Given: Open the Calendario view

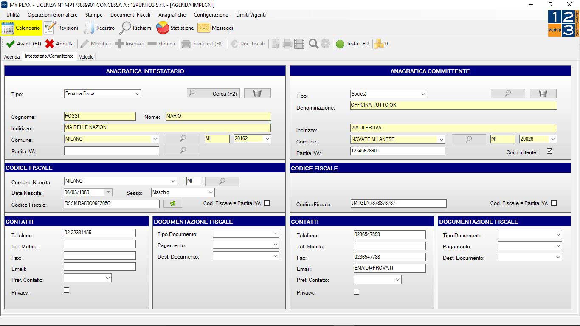Looking at the screenshot, I should [x=21, y=28].
